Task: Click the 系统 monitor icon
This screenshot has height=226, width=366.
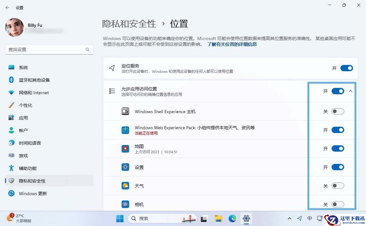Action: click(x=11, y=67)
